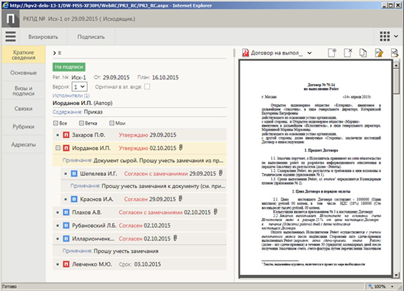Image resolution: width=404 pixels, height=291 pixels.
Task: Click the Internet Explorer title bar icon
Action: (x=5, y=5)
